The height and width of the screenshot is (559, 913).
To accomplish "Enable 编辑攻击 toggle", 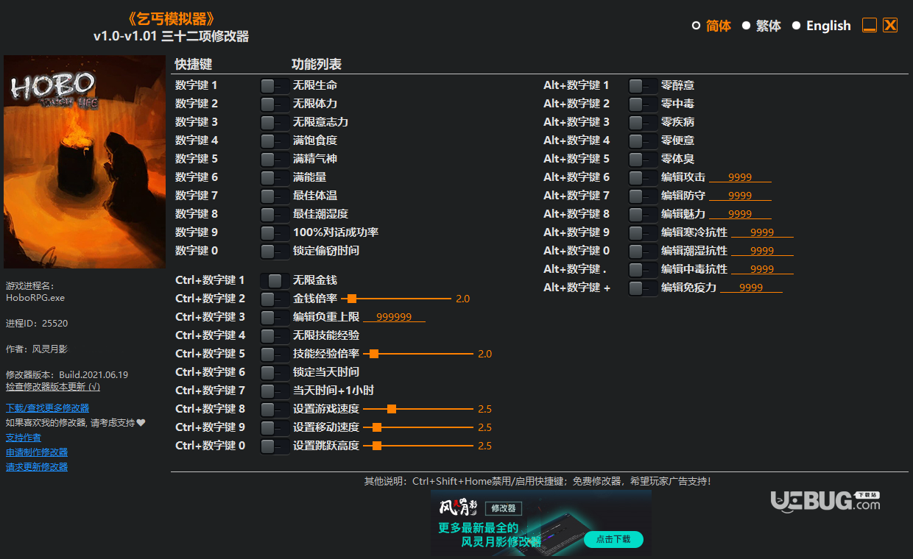I will (x=644, y=177).
